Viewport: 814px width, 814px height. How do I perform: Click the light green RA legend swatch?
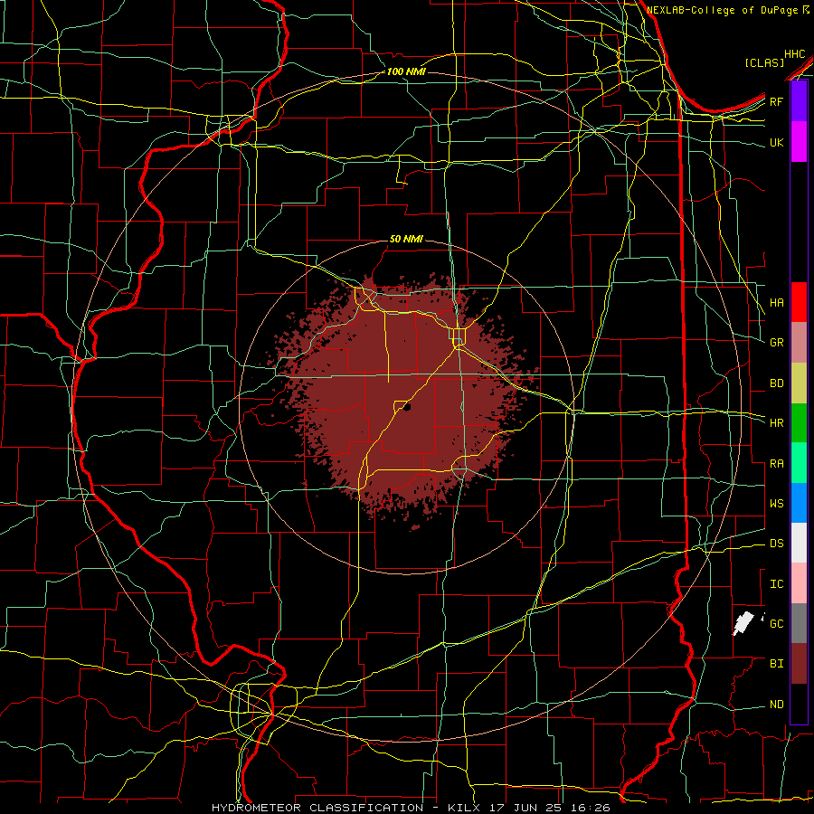799,463
